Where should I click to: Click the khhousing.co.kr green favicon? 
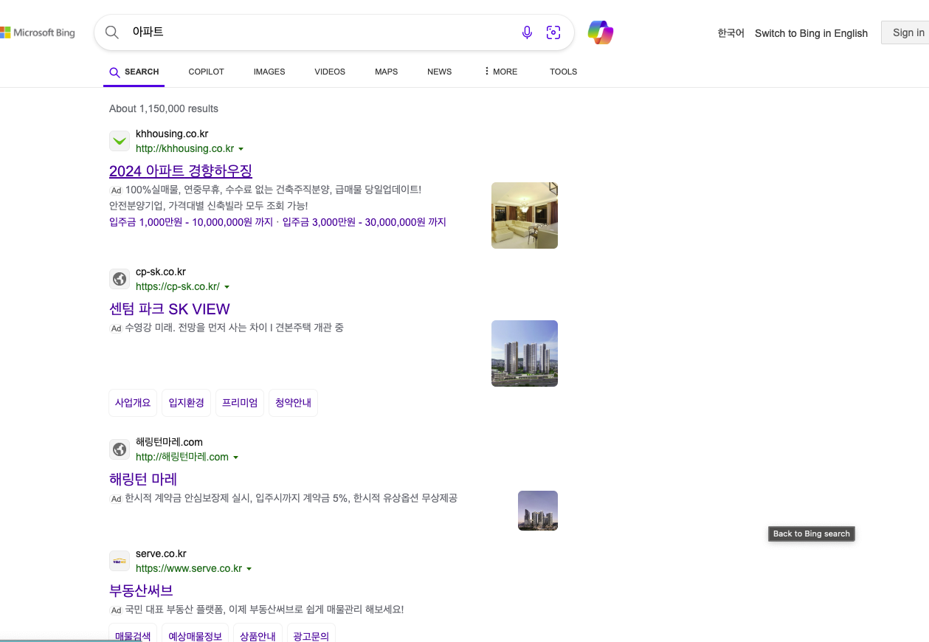tap(119, 140)
